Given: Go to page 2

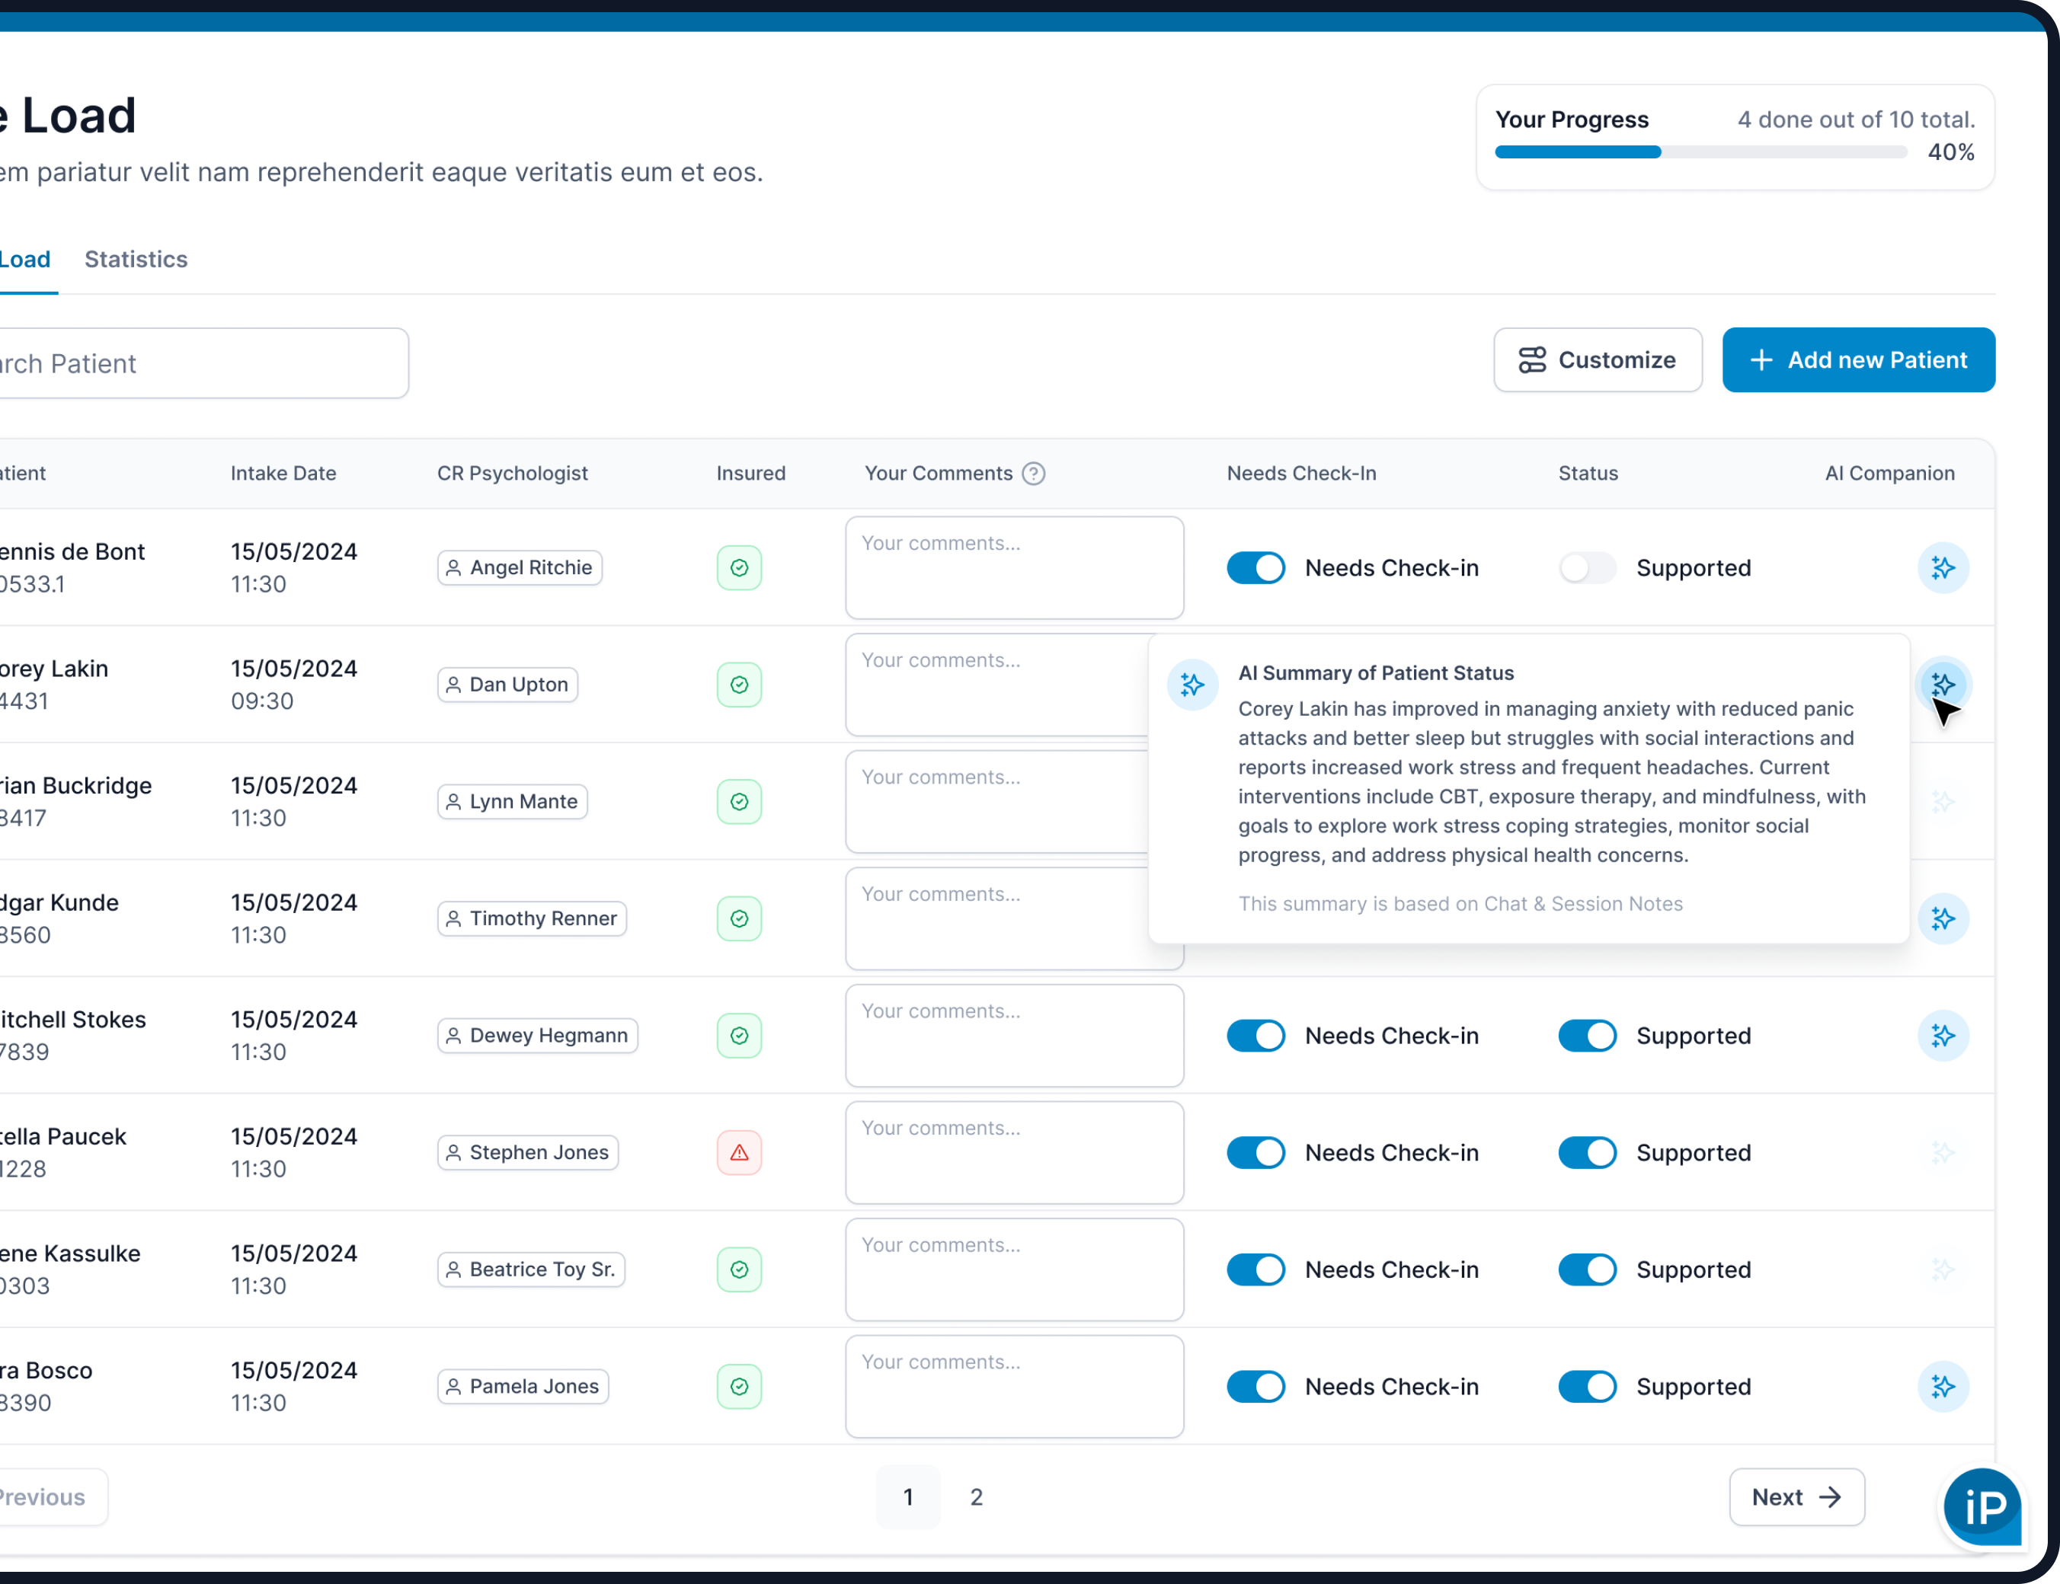Looking at the screenshot, I should pos(976,1496).
